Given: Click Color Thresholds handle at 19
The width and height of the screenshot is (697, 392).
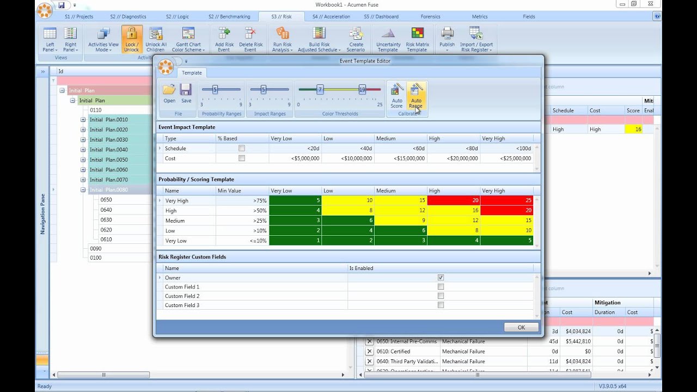Looking at the screenshot, I should (362, 89).
